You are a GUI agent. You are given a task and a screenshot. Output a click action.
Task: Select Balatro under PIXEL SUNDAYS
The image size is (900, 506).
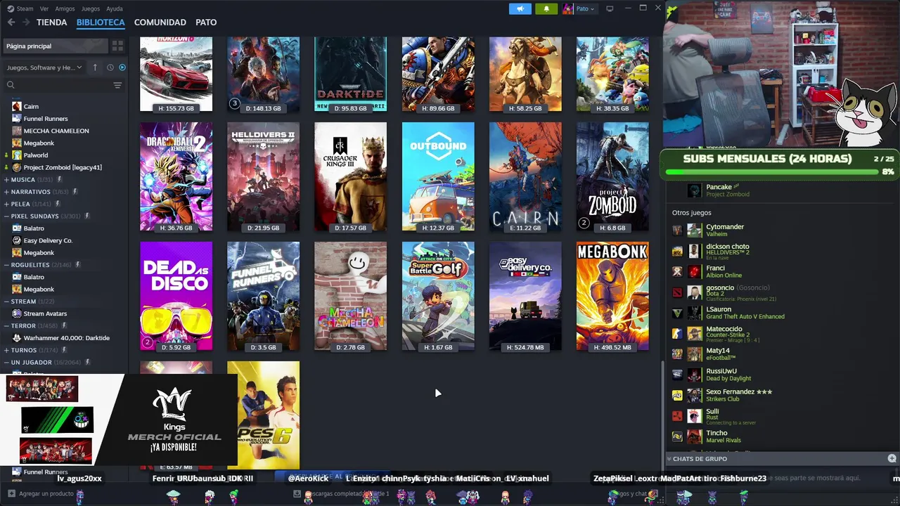pyautogui.click(x=34, y=228)
